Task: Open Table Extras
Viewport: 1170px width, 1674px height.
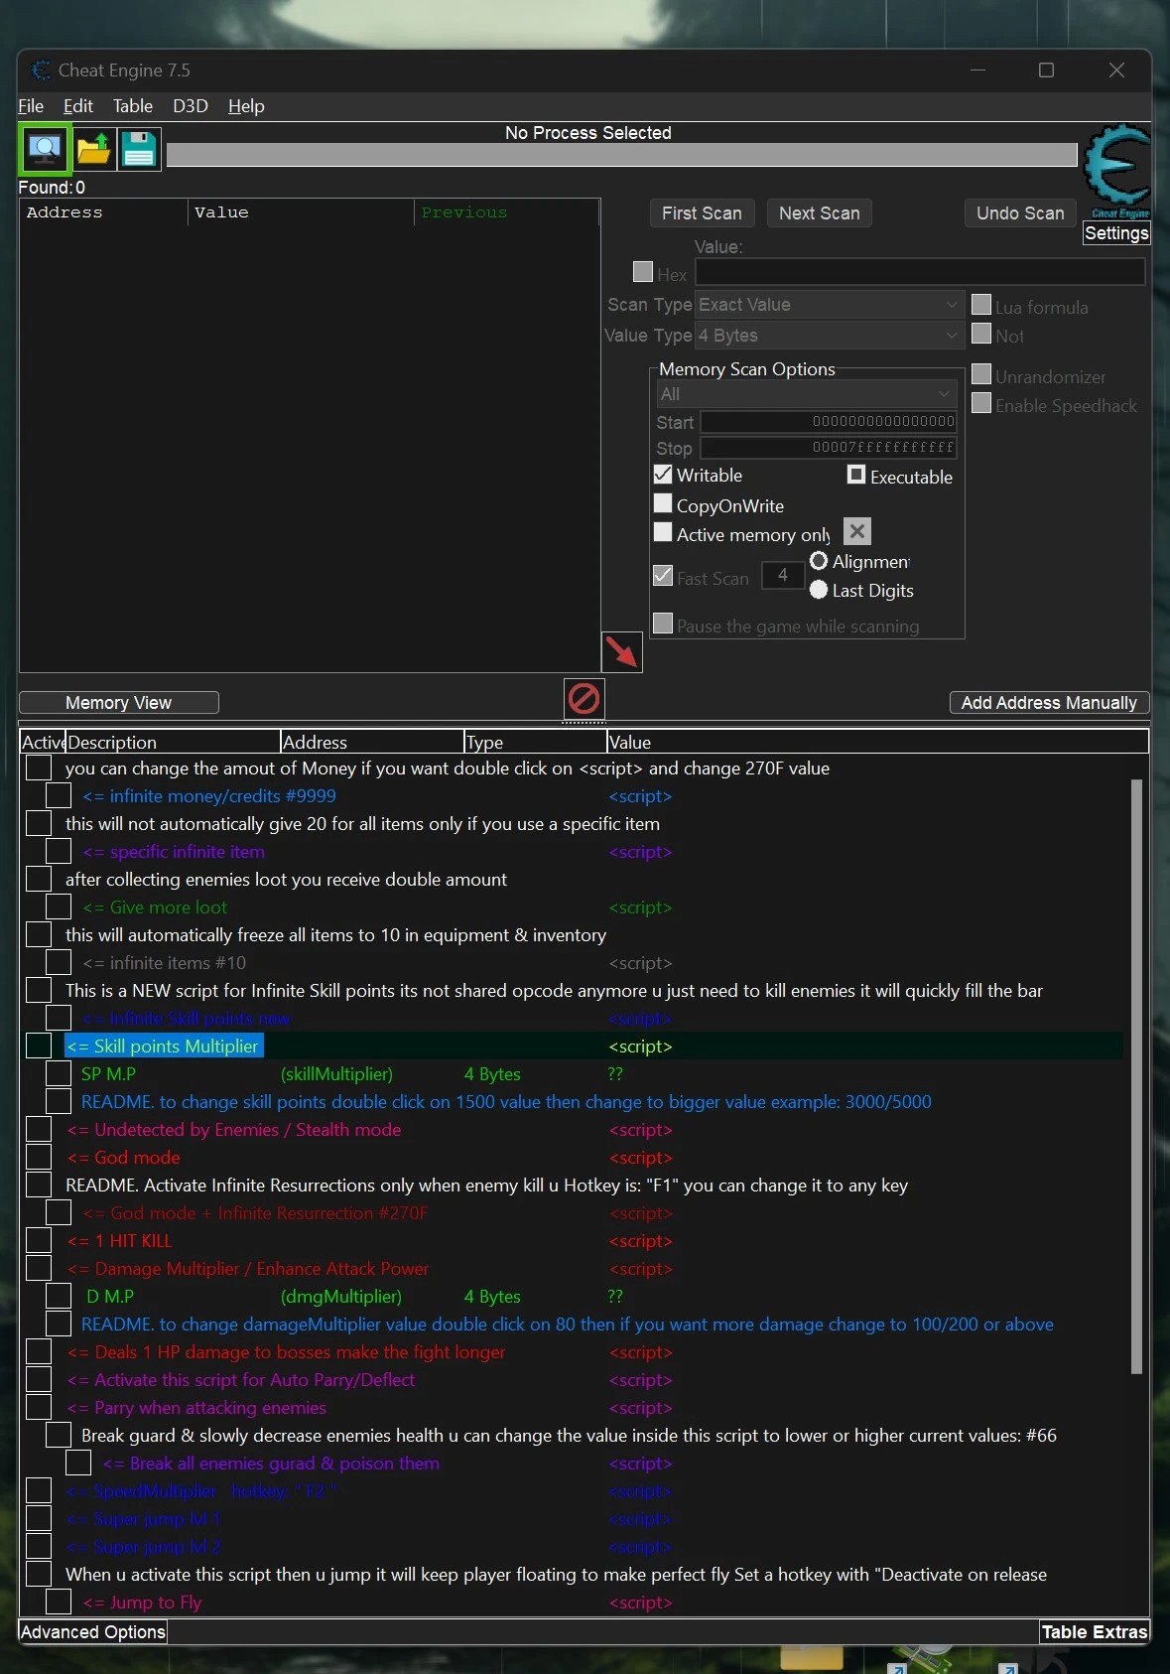Action: pos(1095,1632)
